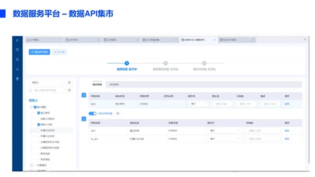Close the 我的API服务 tab

pyautogui.click(x=253, y=40)
